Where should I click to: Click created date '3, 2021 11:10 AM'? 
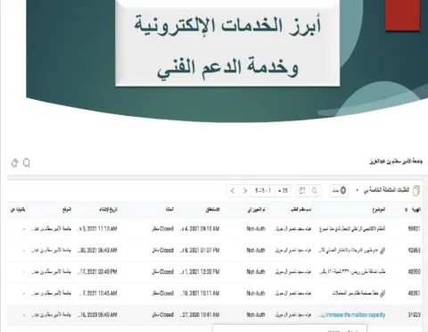coord(98,228)
